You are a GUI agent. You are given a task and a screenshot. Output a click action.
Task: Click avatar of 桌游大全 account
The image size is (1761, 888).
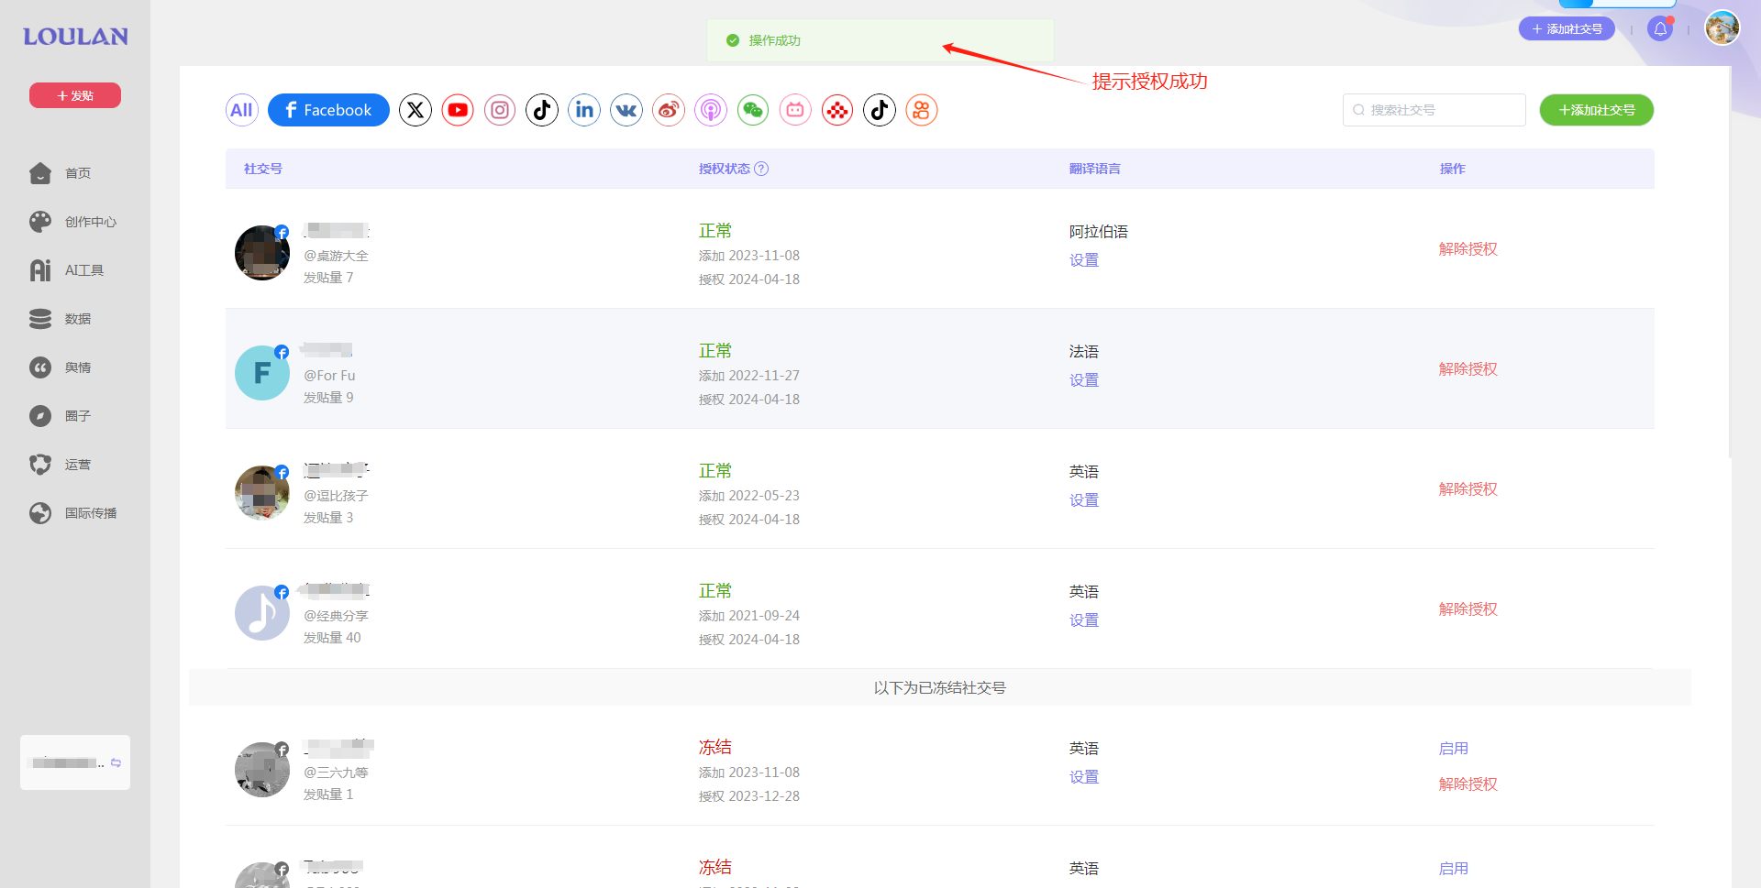coord(262,253)
